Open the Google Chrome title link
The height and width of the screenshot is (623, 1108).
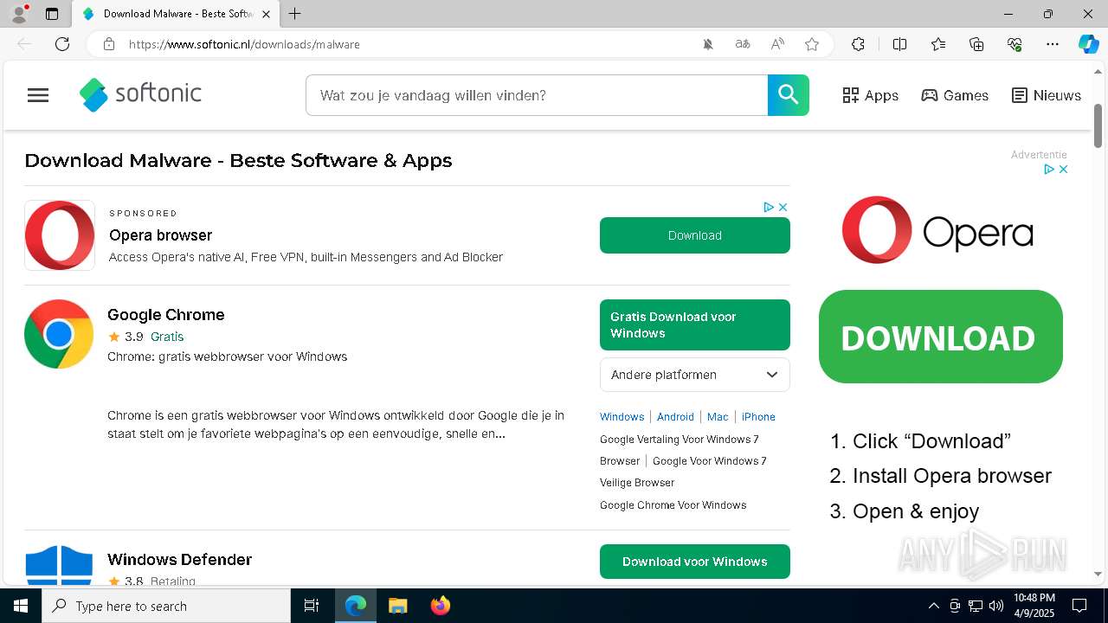point(166,315)
